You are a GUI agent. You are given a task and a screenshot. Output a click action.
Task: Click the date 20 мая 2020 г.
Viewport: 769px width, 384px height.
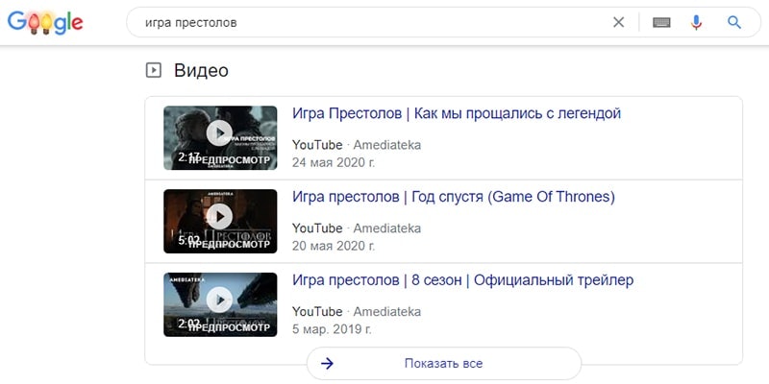point(334,246)
